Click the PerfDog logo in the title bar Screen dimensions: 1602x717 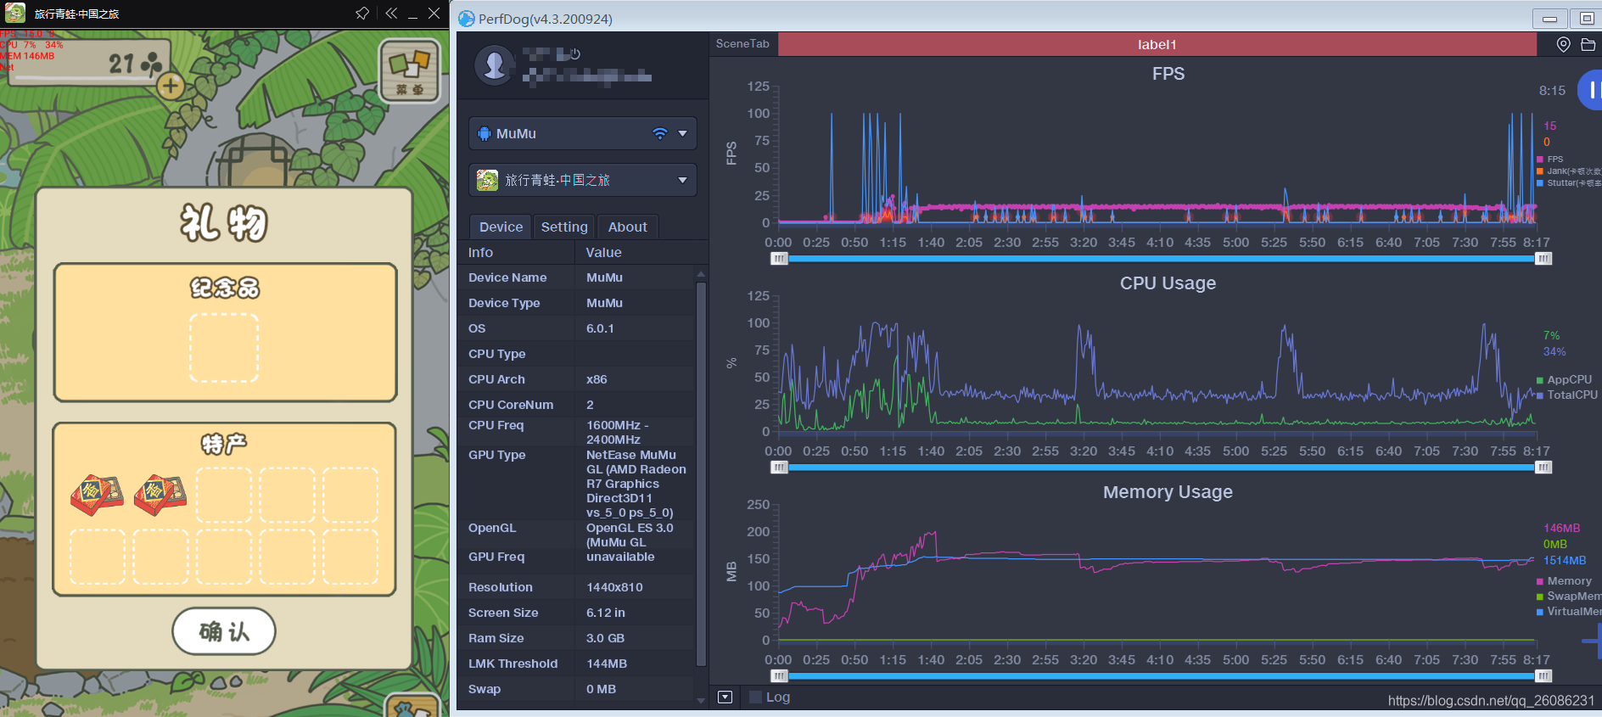(466, 19)
